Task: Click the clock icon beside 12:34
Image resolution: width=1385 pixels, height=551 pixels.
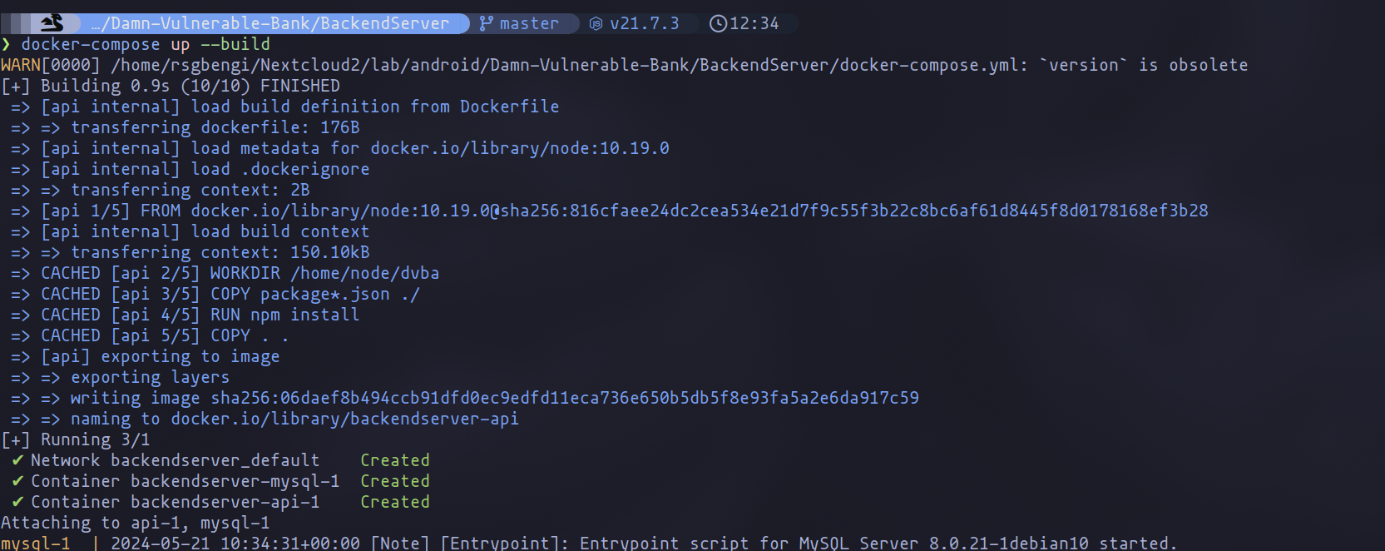Action: (717, 23)
